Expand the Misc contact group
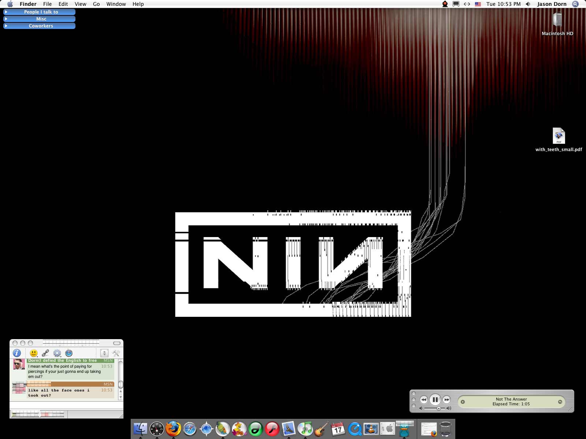The width and height of the screenshot is (586, 439). click(x=6, y=19)
